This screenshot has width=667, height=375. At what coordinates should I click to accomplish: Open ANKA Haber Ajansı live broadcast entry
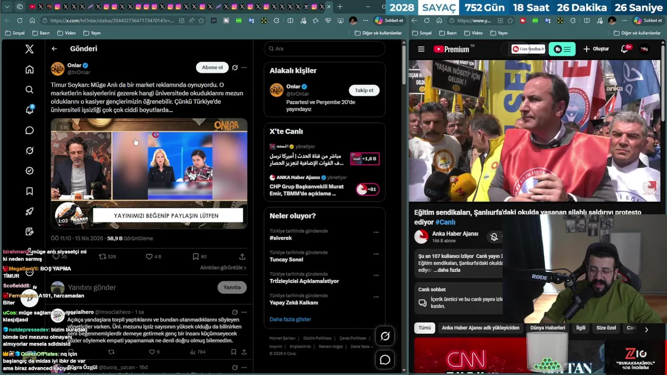click(x=324, y=186)
